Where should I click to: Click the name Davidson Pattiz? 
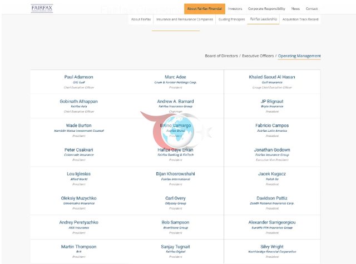coord(272,198)
